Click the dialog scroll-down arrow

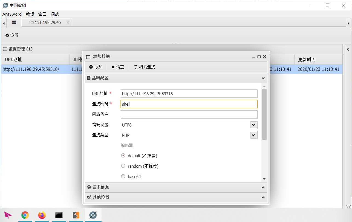264,179
